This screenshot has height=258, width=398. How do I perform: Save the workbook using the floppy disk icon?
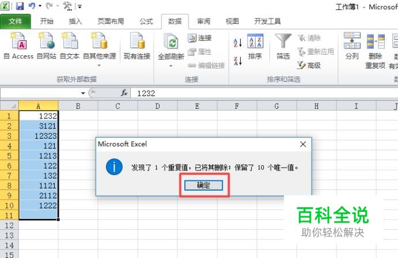(x=20, y=6)
